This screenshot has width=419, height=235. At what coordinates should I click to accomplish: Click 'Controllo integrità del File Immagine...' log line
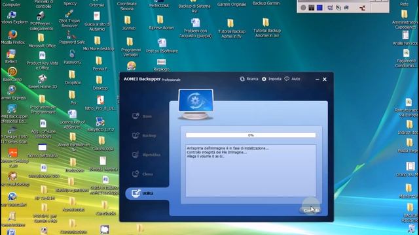217,152
